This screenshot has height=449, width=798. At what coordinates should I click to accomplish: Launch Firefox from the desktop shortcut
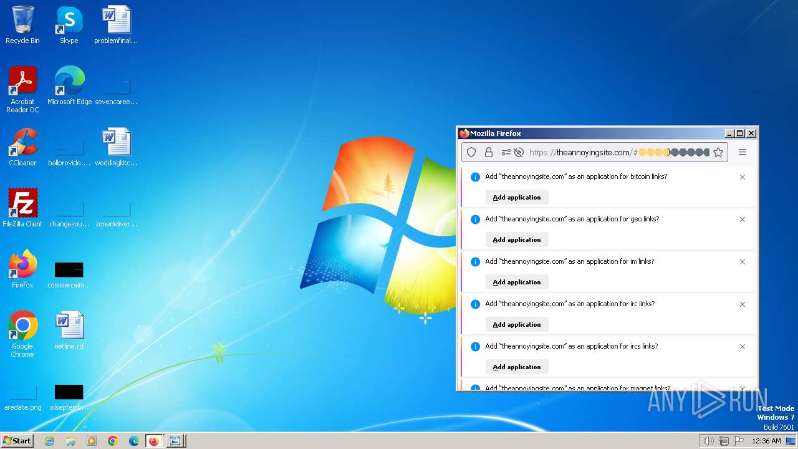(x=22, y=269)
